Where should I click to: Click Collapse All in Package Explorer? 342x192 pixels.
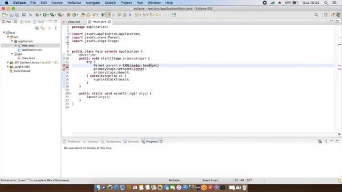point(37,28)
